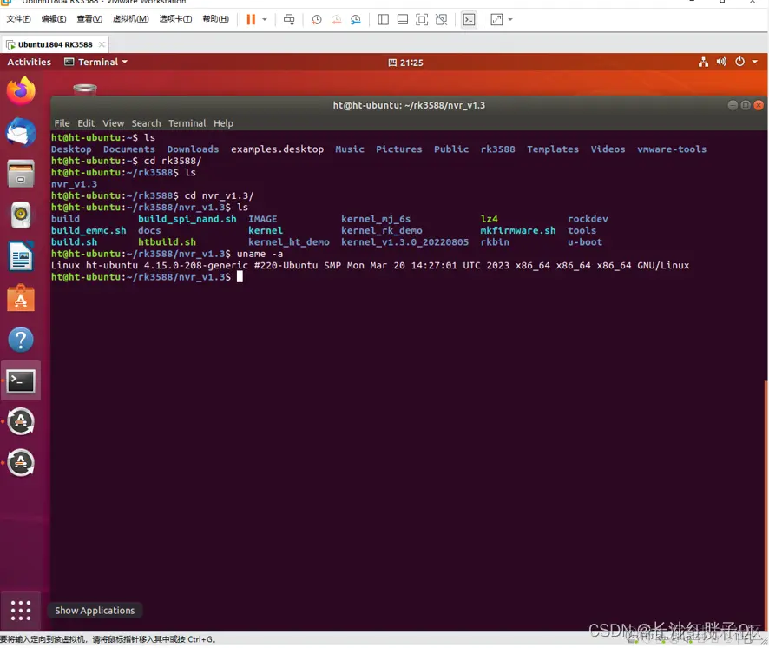Close the Ubuntu1804 RK3588 tab

pos(102,44)
